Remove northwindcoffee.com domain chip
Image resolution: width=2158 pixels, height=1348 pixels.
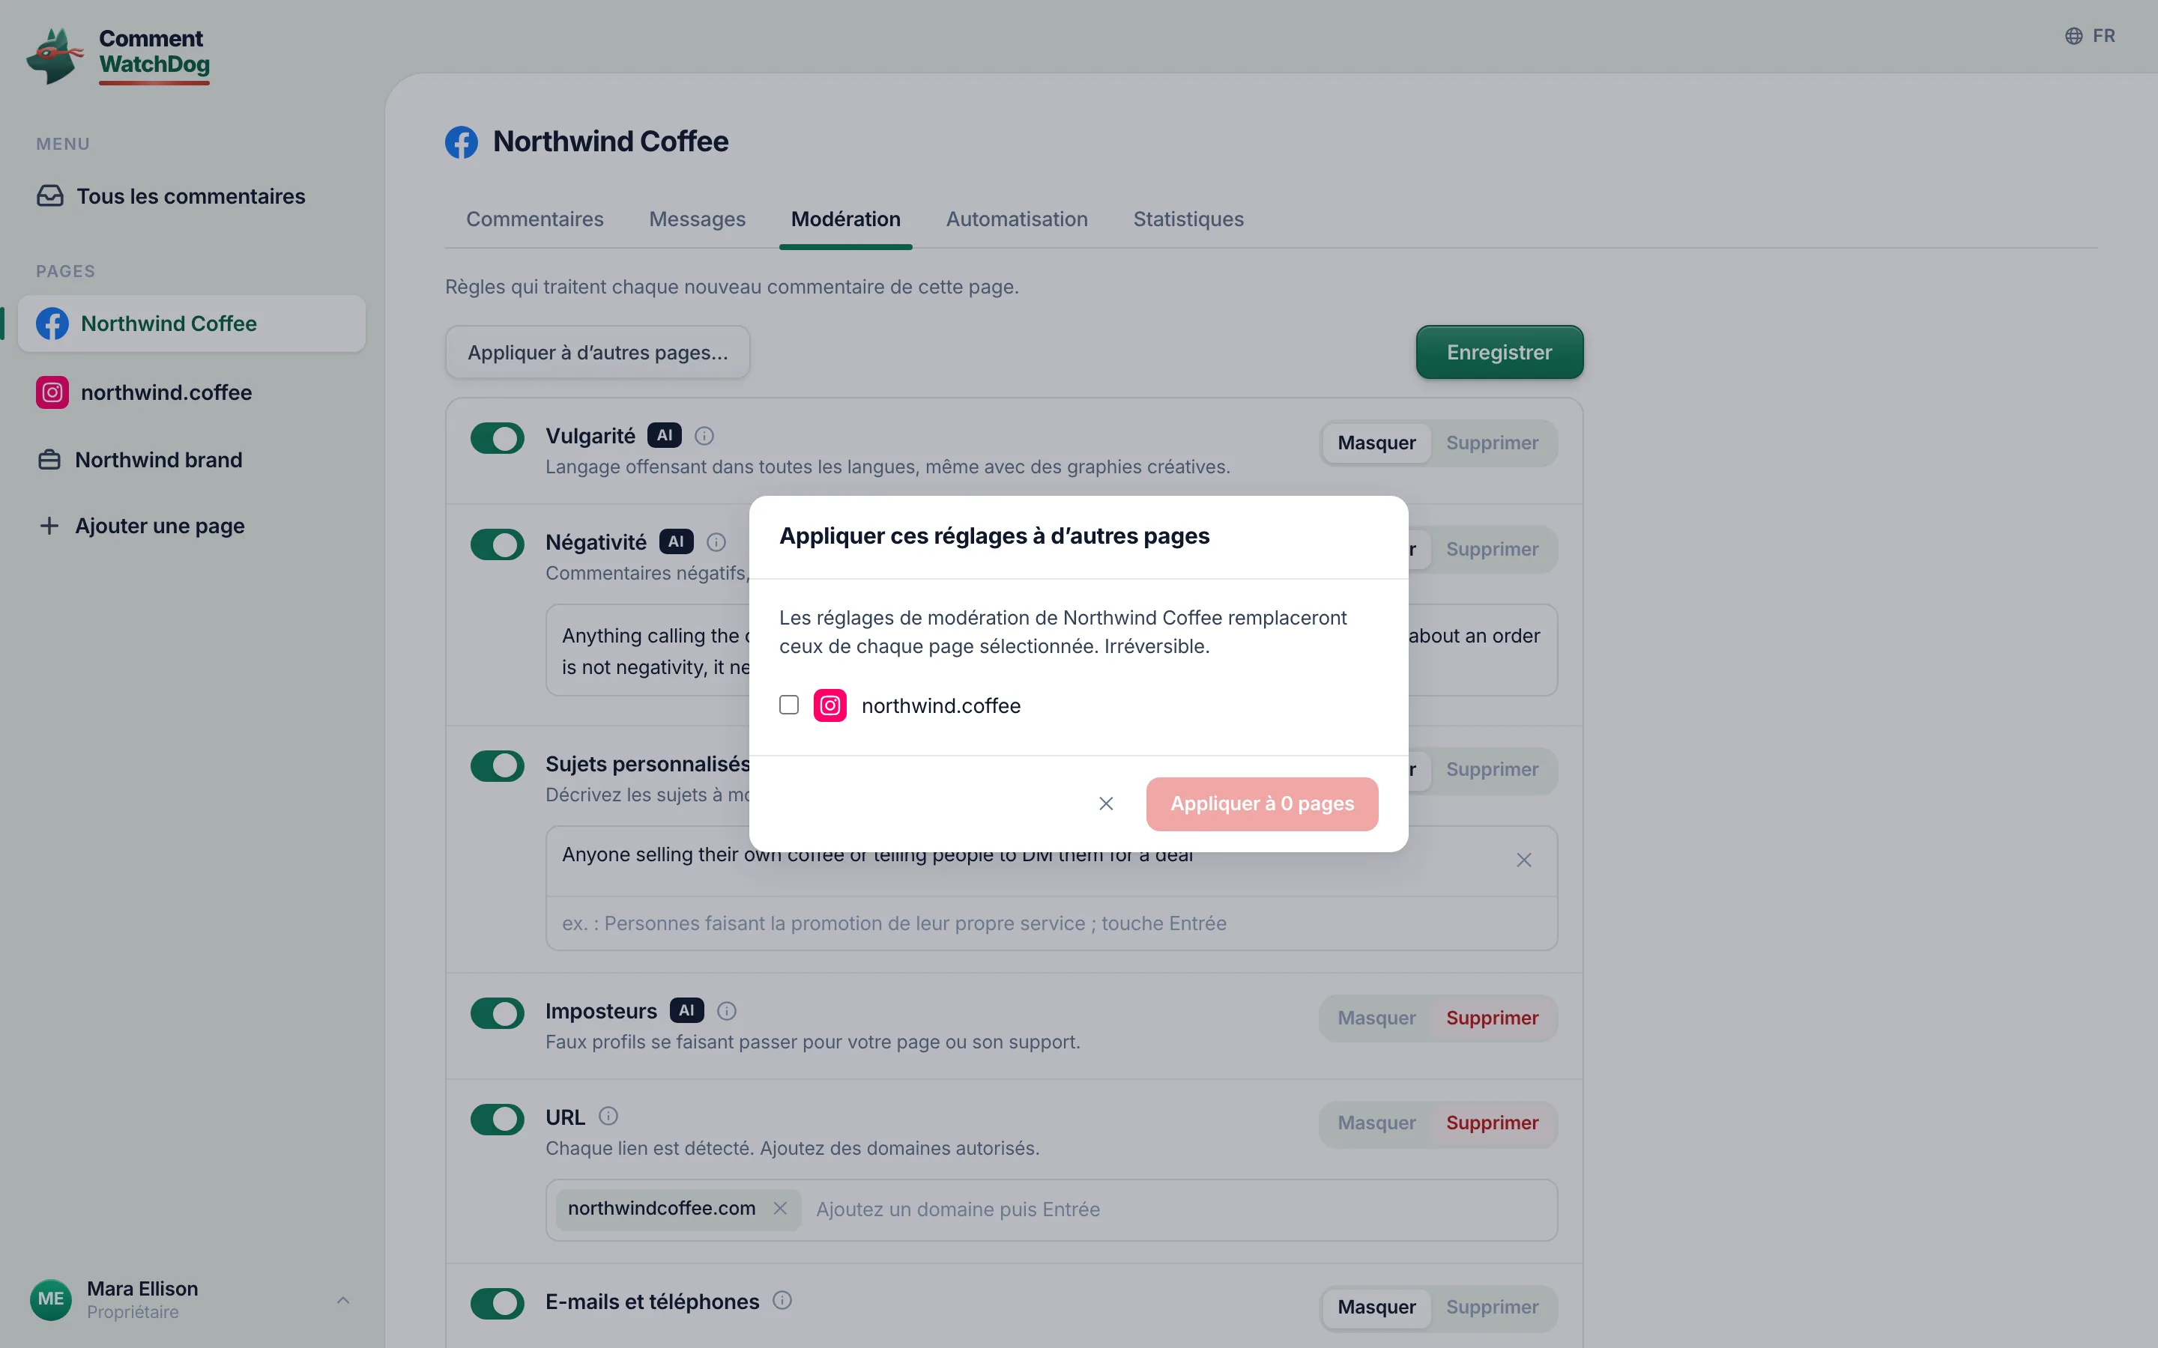(x=780, y=1208)
